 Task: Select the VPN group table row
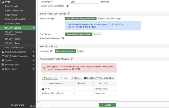79,89
